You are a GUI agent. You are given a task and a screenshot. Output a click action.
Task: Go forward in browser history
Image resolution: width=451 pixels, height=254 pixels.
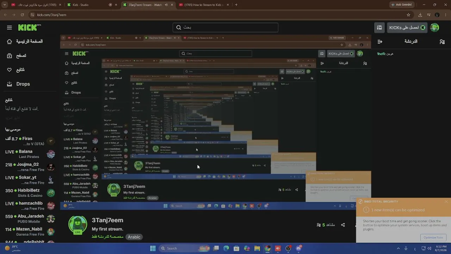(14, 15)
